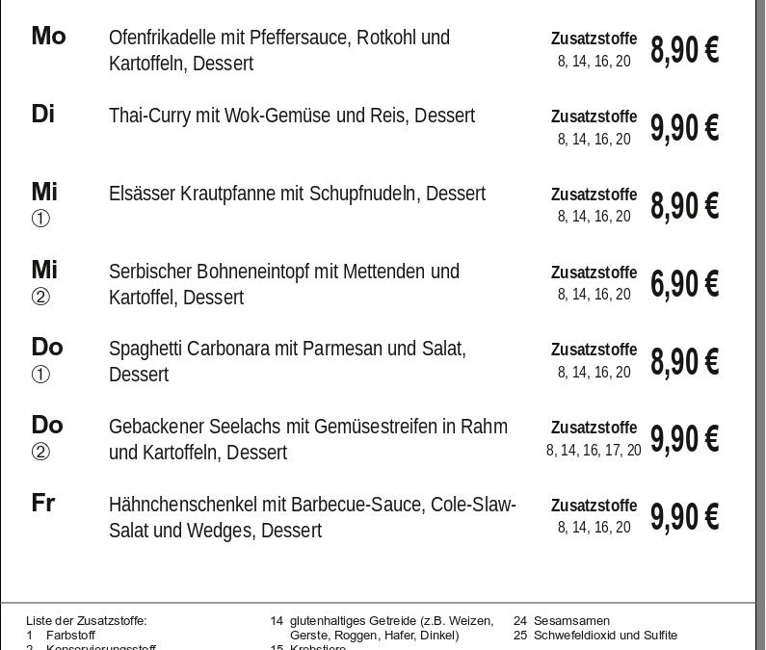Click the circled 2 under second Do
Viewport: 766px width, 650px height.
[x=40, y=452]
